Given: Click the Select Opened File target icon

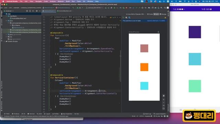Looking at the screenshot, I should pyautogui.click(x=27, y=11).
